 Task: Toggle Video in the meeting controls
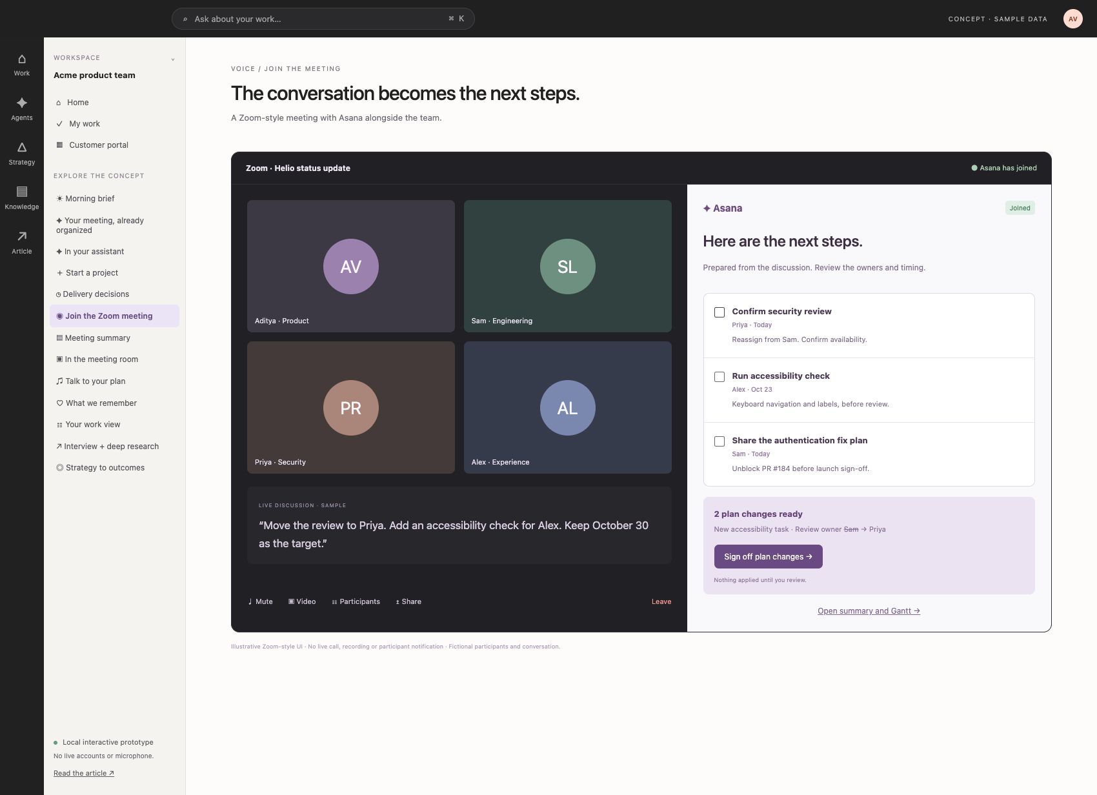(x=302, y=601)
